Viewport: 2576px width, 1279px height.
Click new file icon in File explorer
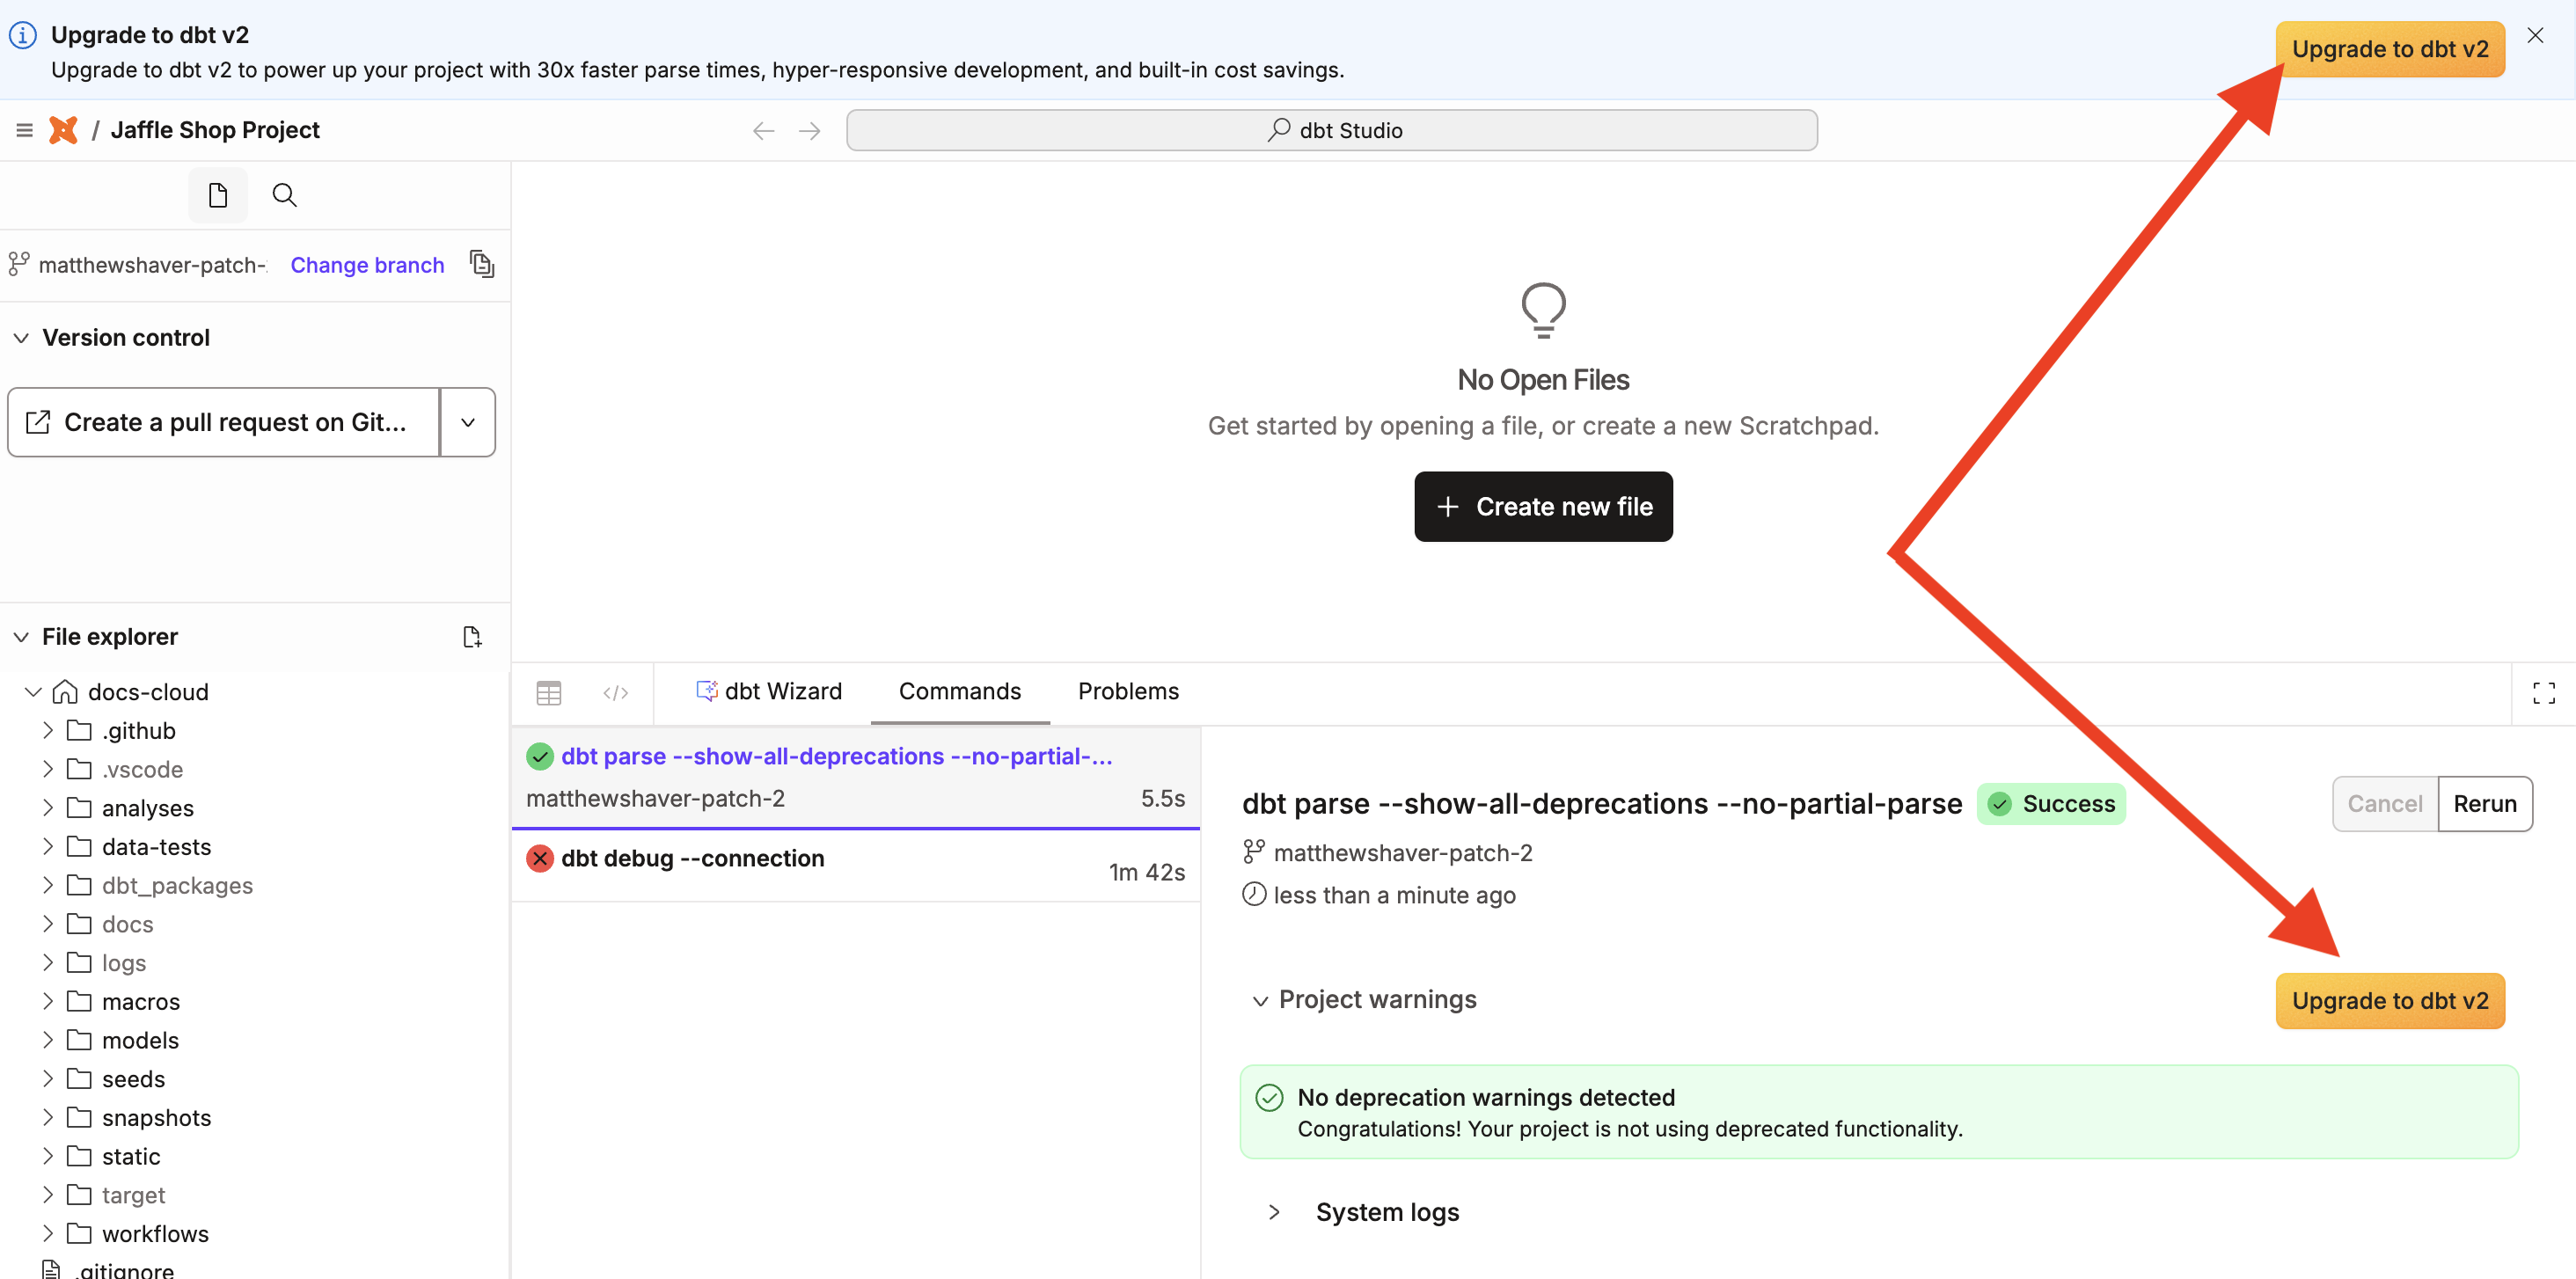[x=472, y=637]
